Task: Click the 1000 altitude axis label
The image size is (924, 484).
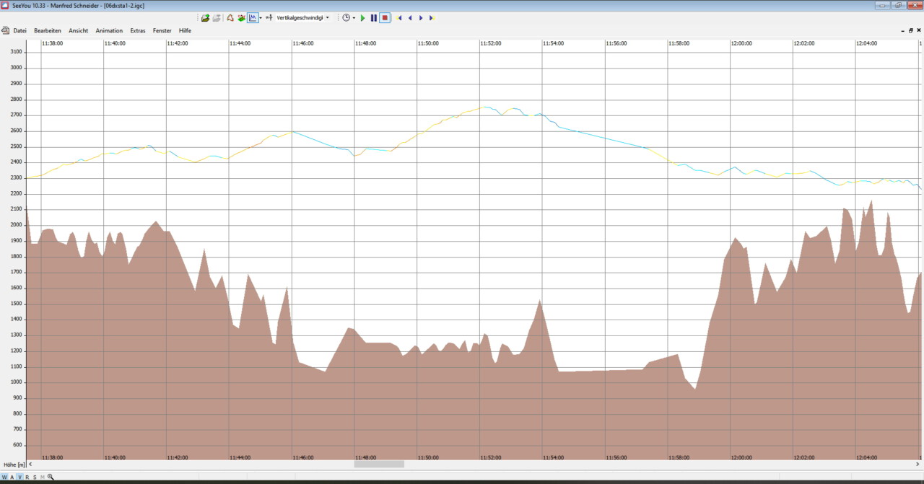Action: pos(16,382)
